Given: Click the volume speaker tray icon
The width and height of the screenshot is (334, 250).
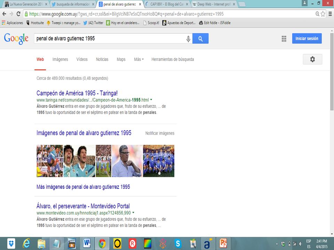Looking at the screenshot, I should pyautogui.click(x=301, y=244).
